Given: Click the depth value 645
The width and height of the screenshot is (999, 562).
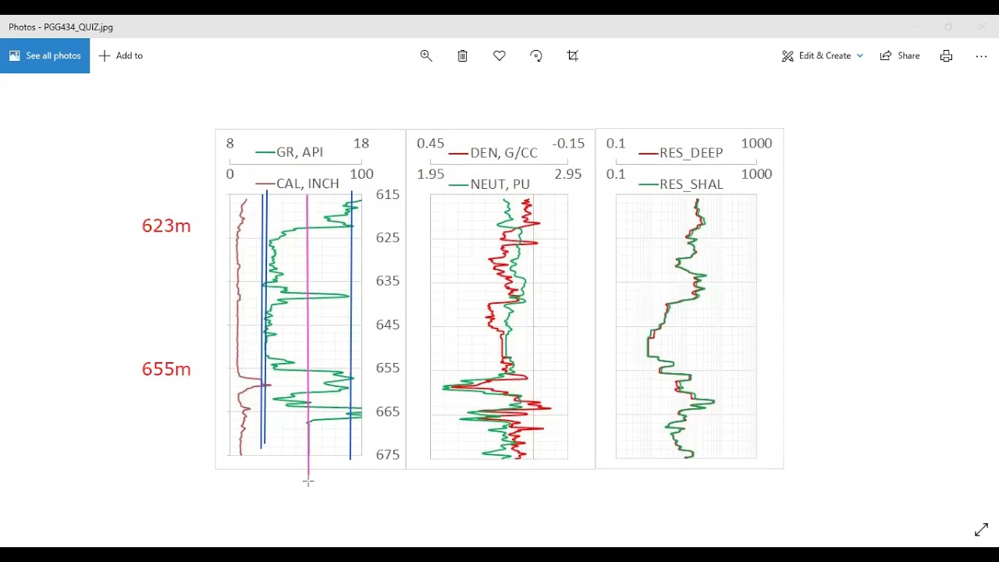Looking at the screenshot, I should pyautogui.click(x=388, y=325).
